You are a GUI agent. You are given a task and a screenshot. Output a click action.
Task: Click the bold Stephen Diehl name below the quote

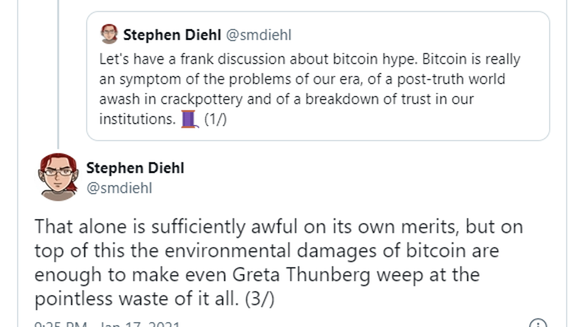(135, 168)
